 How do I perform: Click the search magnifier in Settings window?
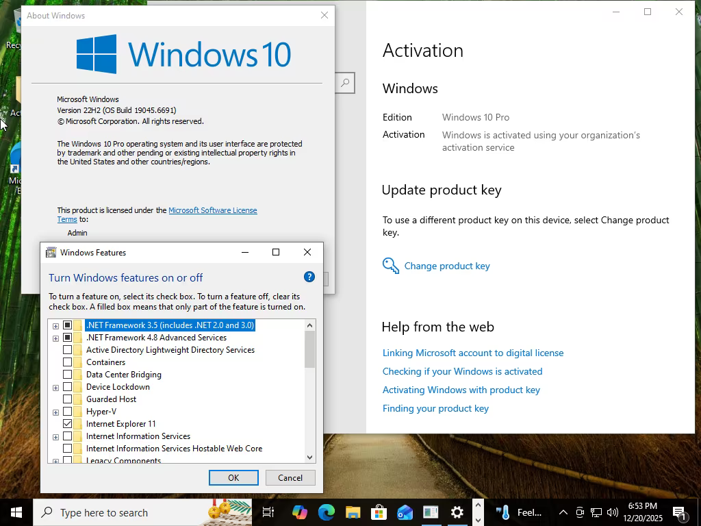(345, 83)
